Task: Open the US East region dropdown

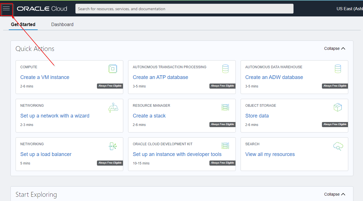Action: 349,9
